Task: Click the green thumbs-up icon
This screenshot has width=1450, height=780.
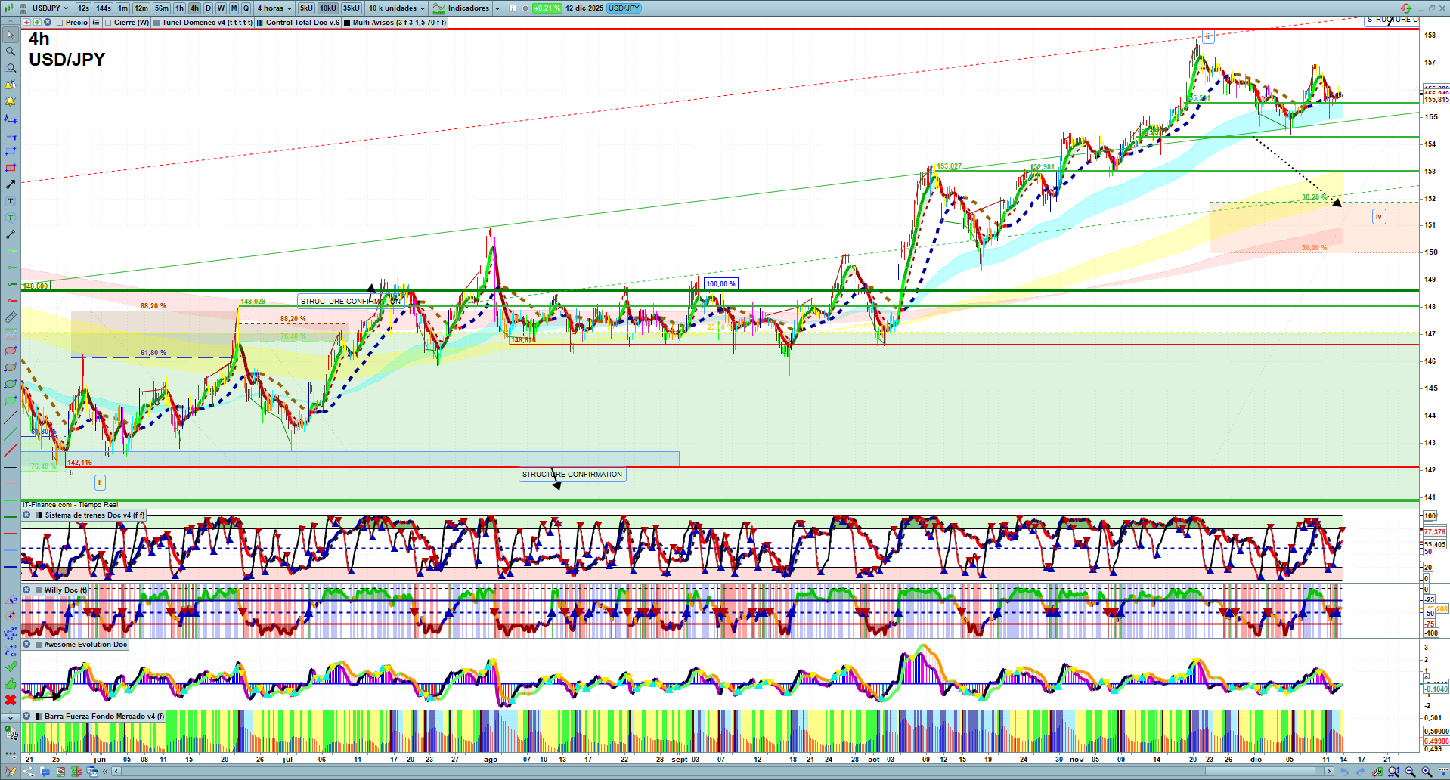Action: 11,683
